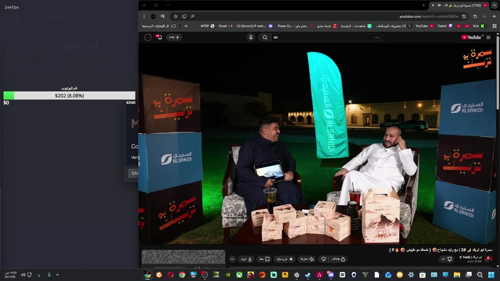Open Discord from taskbar

click(331, 275)
